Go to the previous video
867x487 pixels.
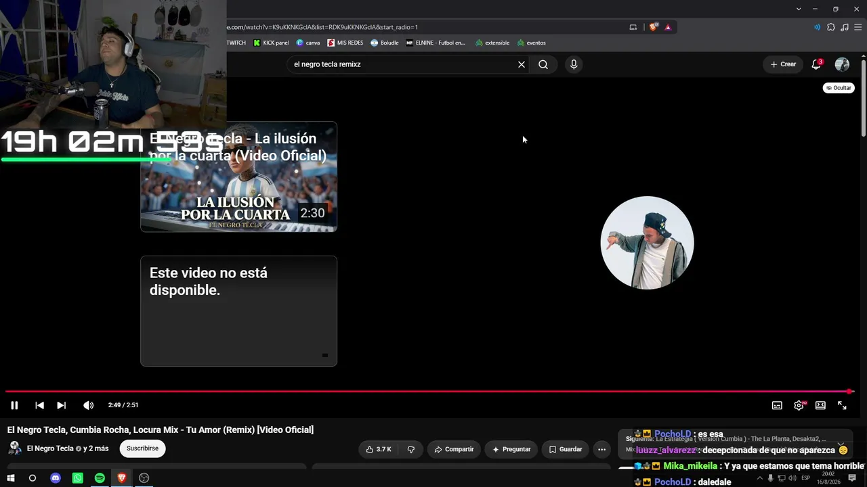pyautogui.click(x=39, y=405)
